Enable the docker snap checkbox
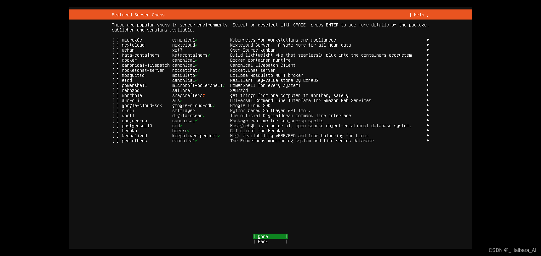Viewport: 541px width, 256px height. tap(116, 60)
